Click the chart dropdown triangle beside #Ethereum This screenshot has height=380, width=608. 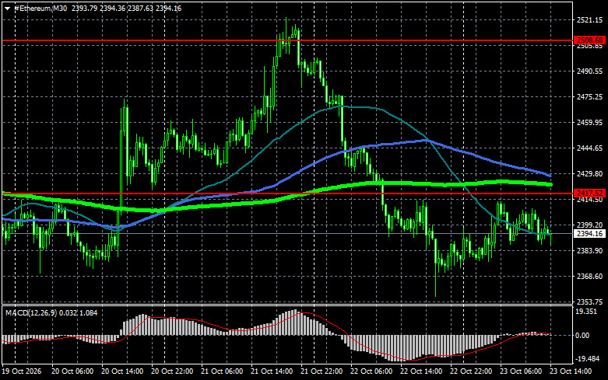coord(7,9)
